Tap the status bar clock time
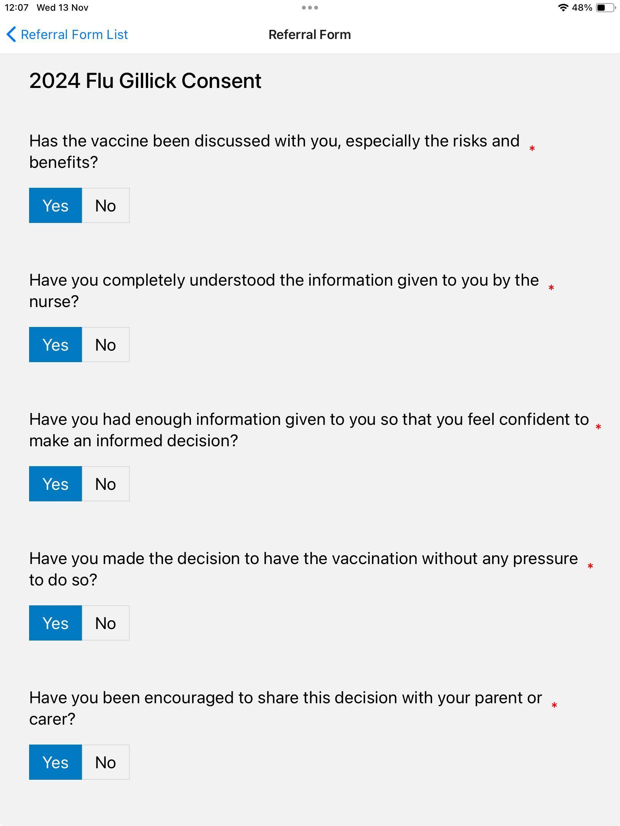This screenshot has height=826, width=620. [16, 8]
